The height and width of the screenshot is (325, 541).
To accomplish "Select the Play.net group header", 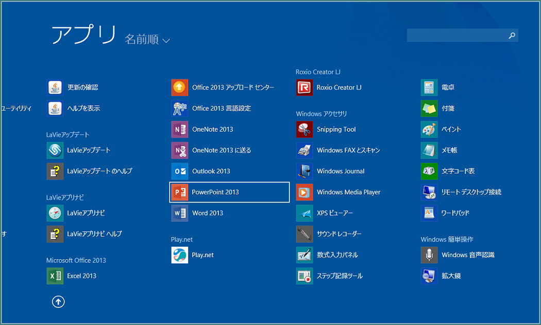I will [182, 240].
